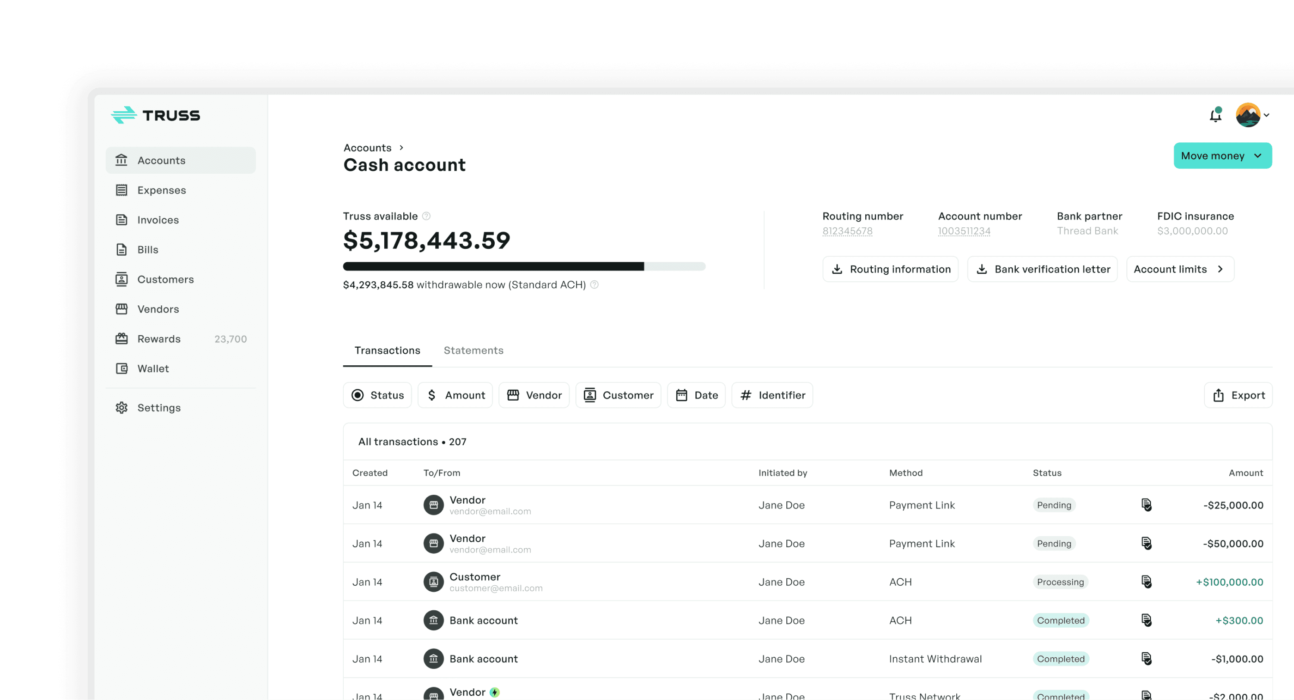The height and width of the screenshot is (700, 1294).
Task: Select the Expenses sidebar icon
Action: coord(122,190)
